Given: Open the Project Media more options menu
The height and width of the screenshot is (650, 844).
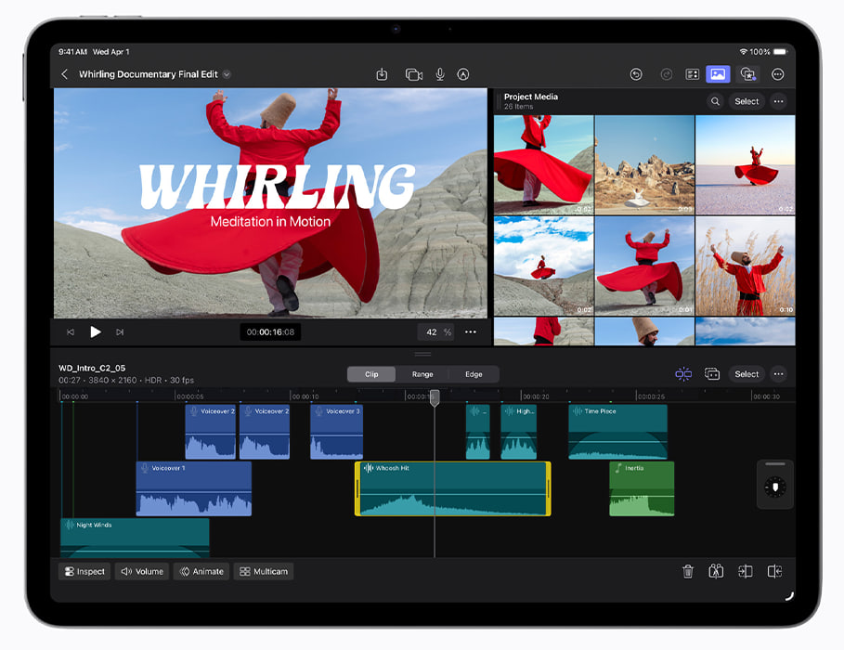Looking at the screenshot, I should (x=778, y=101).
